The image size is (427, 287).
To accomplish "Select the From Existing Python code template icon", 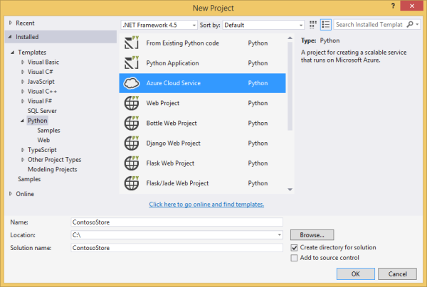I will point(132,43).
